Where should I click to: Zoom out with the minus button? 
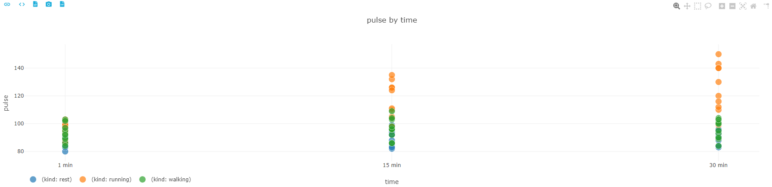732,6
